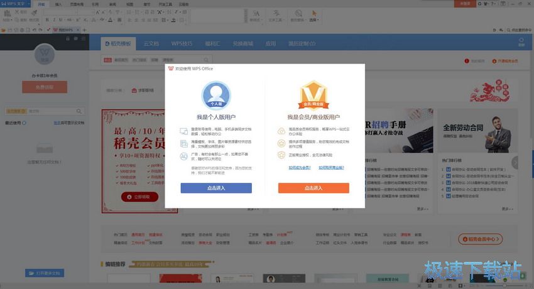Open the 'how to buy business edition' link
Screen dimensions: 534x289
point(331,168)
